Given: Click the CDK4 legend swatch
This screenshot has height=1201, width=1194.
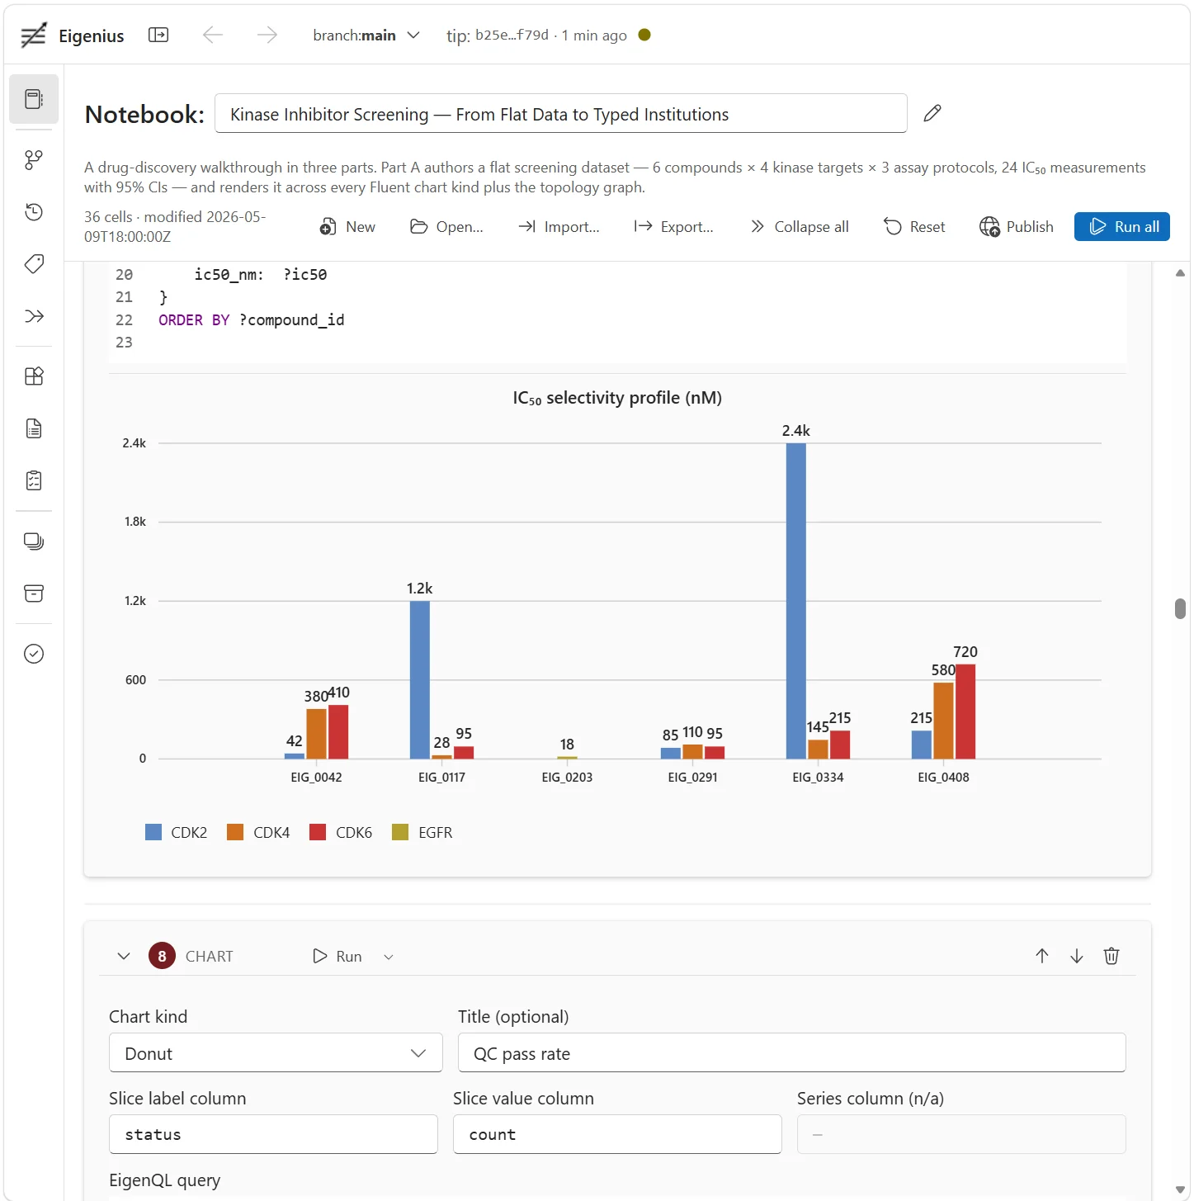Looking at the screenshot, I should 235,832.
